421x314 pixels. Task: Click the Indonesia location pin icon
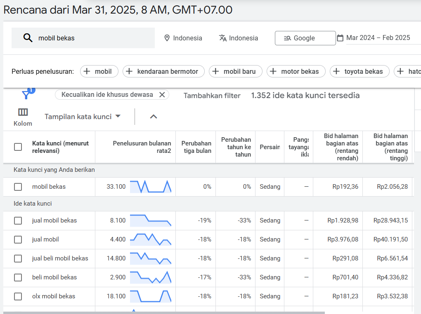[167, 38]
